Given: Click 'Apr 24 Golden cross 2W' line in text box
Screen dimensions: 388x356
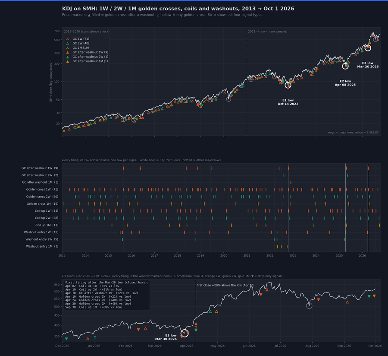Looking at the screenshot, I should 98,300.
